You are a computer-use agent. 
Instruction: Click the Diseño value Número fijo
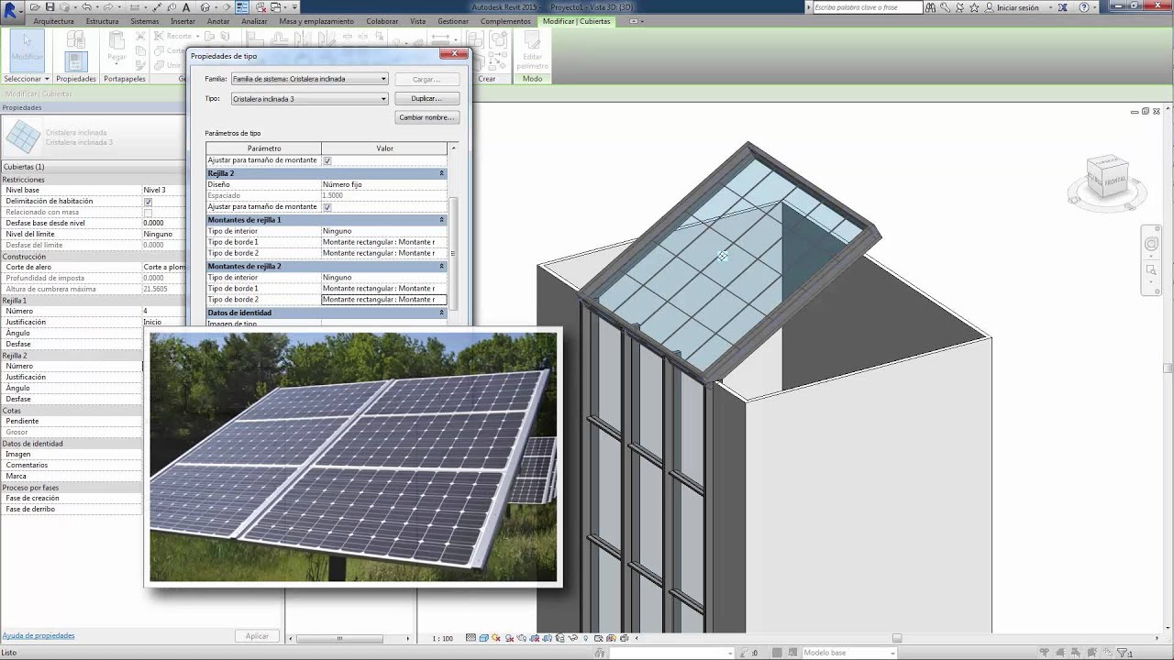tap(384, 184)
